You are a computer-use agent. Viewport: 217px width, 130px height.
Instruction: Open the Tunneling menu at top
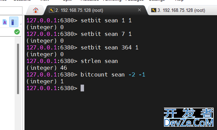tap(112, 1)
